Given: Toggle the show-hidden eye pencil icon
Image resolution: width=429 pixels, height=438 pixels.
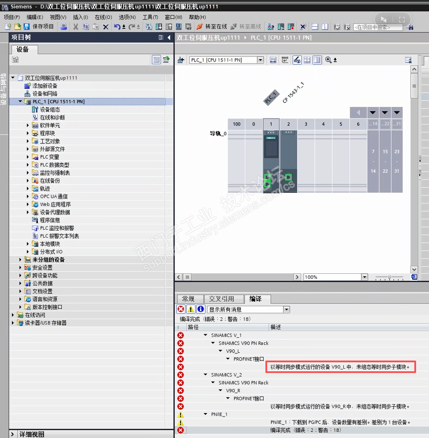Looking at the screenshot, I should click(297, 60).
